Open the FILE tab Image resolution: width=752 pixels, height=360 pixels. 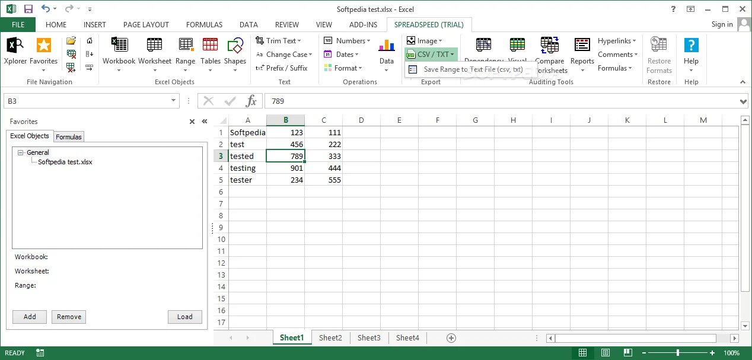[x=18, y=25]
